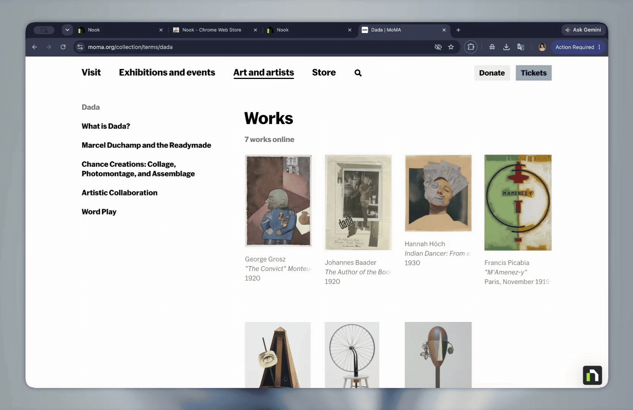The height and width of the screenshot is (410, 633).
Task: Click the address bar URL field
Action: click(258, 47)
